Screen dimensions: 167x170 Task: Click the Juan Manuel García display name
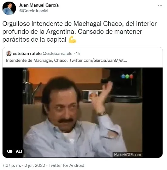pos(39,5)
